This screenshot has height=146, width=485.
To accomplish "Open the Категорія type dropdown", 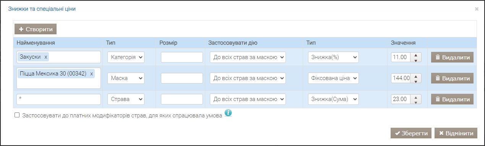I will 126,57.
